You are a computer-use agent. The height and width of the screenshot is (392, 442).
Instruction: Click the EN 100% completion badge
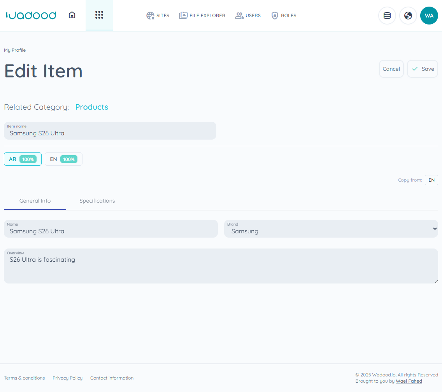pos(69,159)
